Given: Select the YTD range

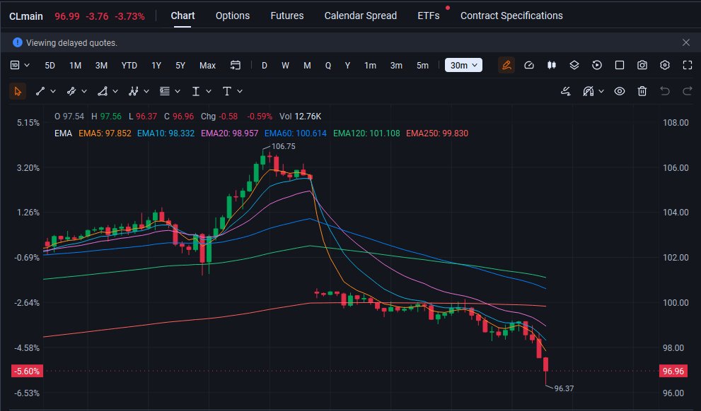Looking at the screenshot, I should 129,65.
